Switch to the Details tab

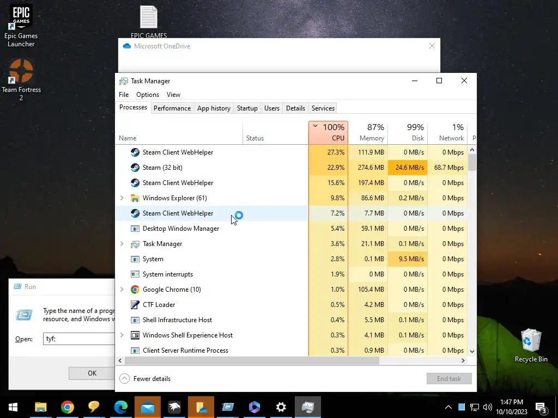tap(296, 108)
